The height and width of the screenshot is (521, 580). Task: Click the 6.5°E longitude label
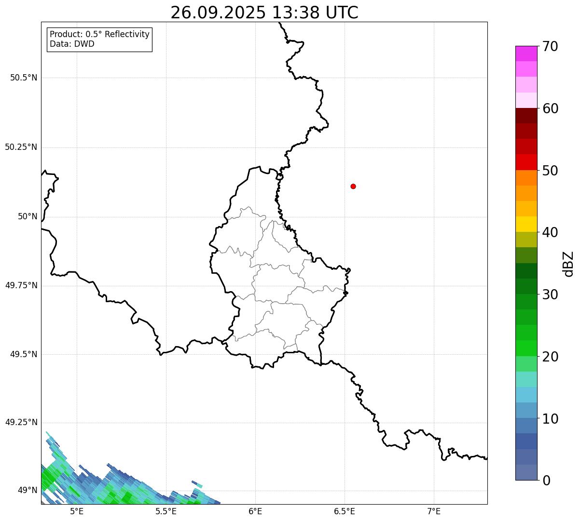pos(345,511)
